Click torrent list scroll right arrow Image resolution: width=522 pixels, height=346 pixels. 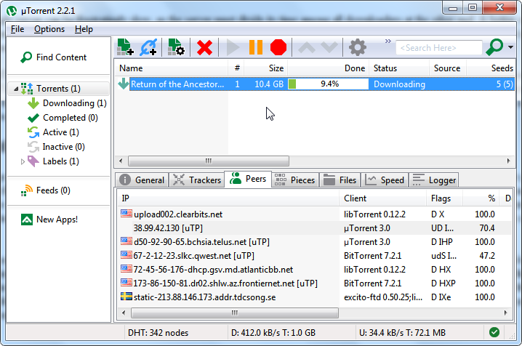[508, 161]
